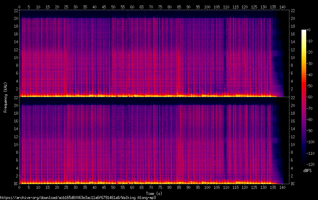The height and width of the screenshot is (200, 318).
Task: Click the 110-second mark on the bottom time axis
Action: point(225,188)
